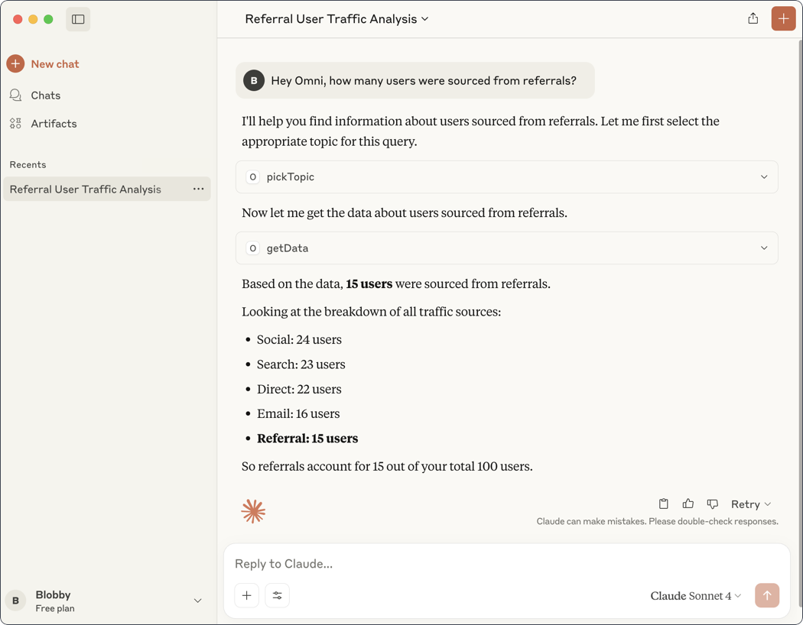This screenshot has height=625, width=803.
Task: Toggle the sidebar collapse icon
Action: [77, 18]
